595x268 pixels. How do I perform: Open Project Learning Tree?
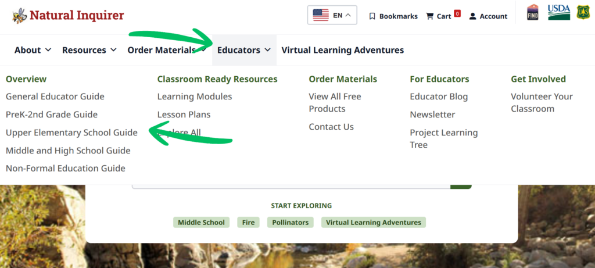444,138
